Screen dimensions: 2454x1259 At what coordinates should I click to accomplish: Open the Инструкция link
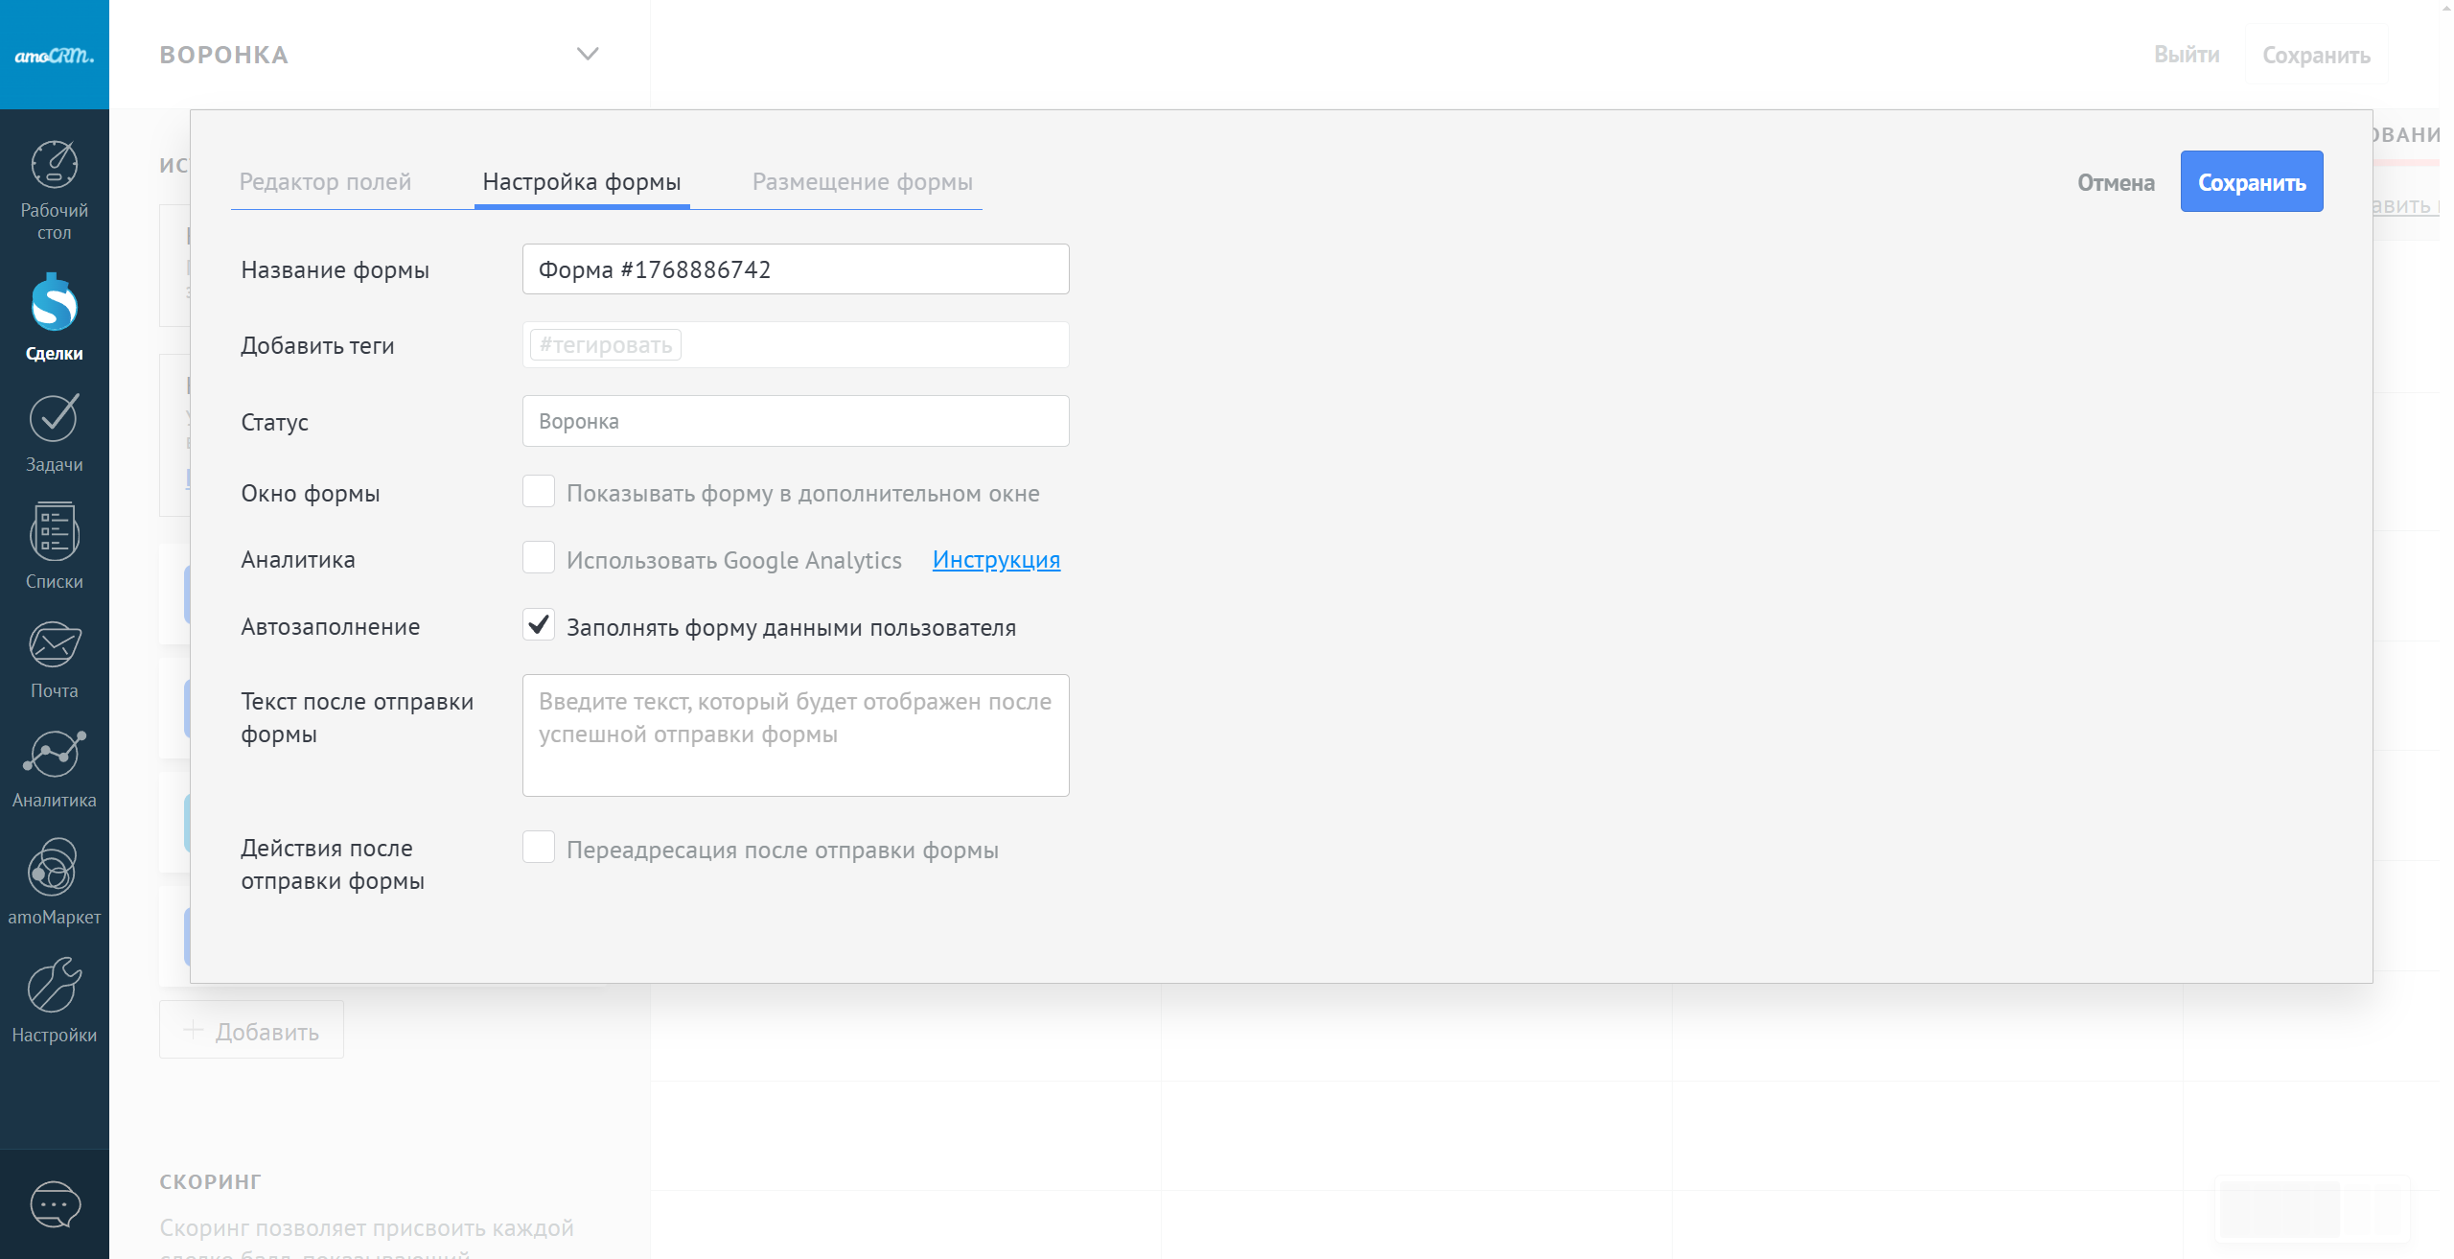(996, 559)
